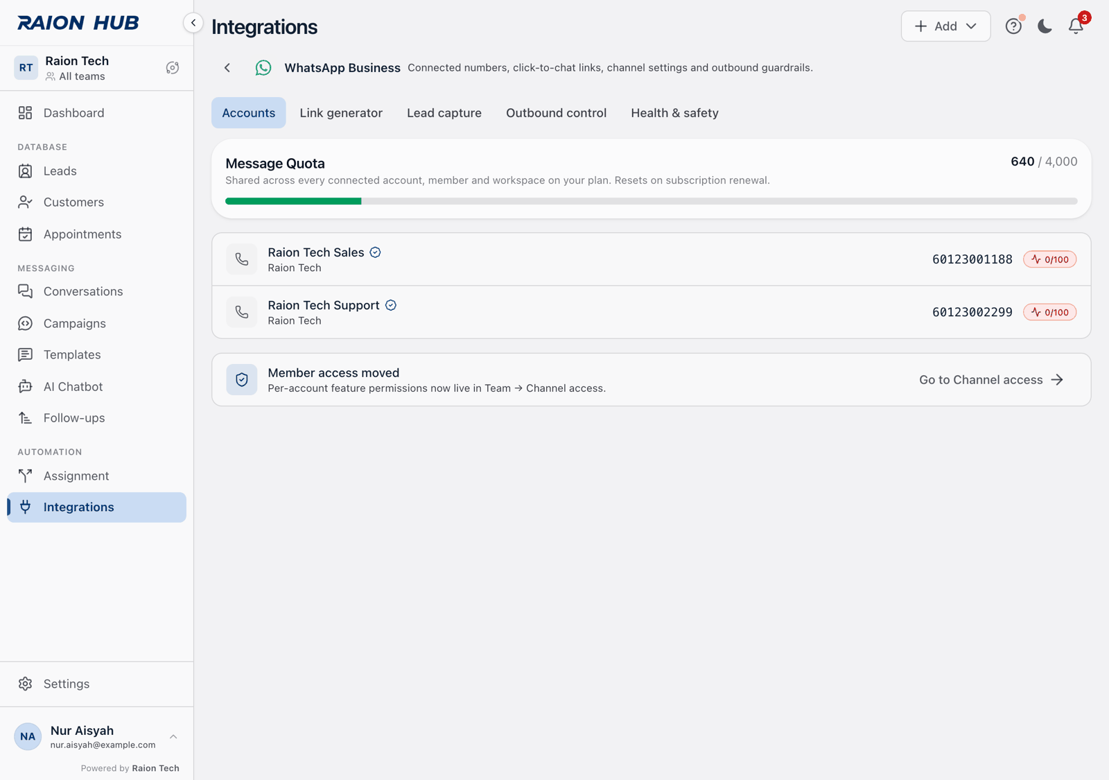Click the team switch icon beside Raion Tech
This screenshot has width=1109, height=780.
tap(173, 68)
